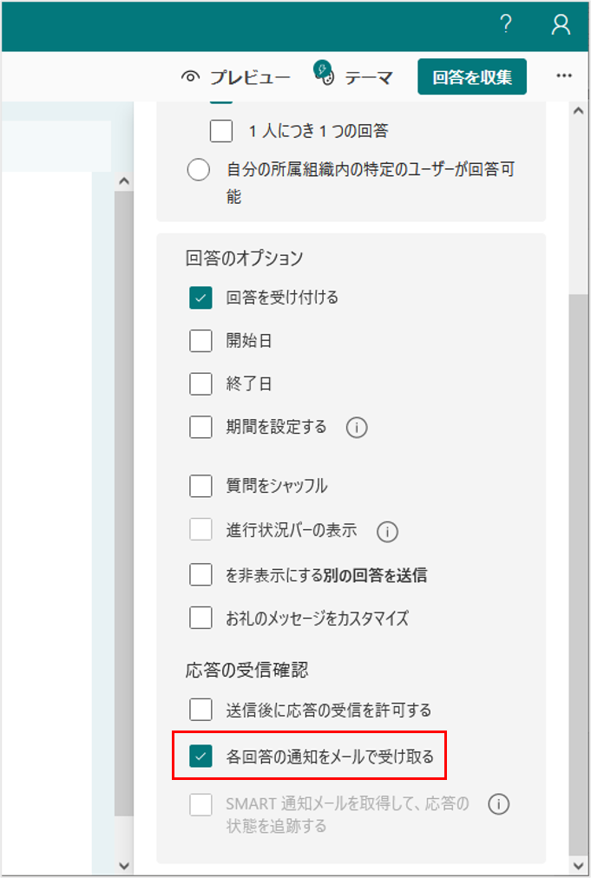Click the help question mark icon
The height and width of the screenshot is (878, 591).
(507, 26)
